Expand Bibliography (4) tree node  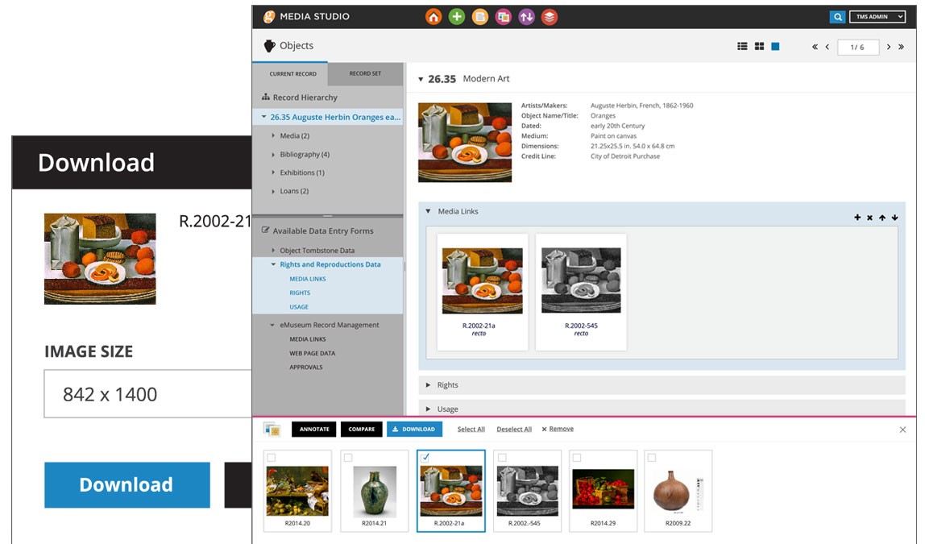273,155
